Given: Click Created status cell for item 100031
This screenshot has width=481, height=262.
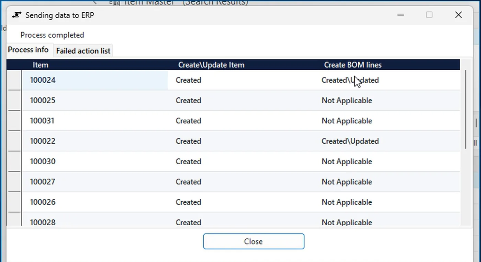Looking at the screenshot, I should click(240, 121).
